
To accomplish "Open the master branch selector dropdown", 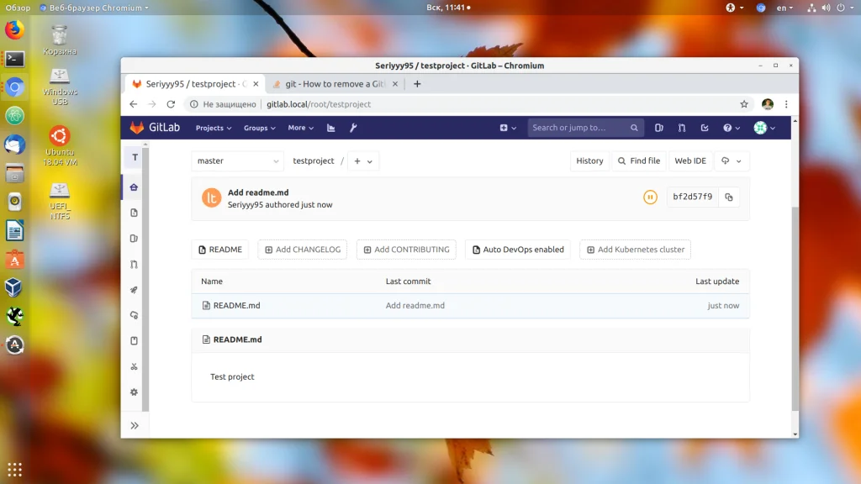I will tap(237, 160).
